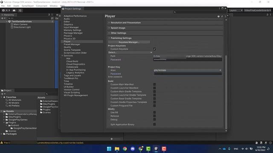
Task: Click the Hierarchy add (+) button
Action: pos(3,18)
